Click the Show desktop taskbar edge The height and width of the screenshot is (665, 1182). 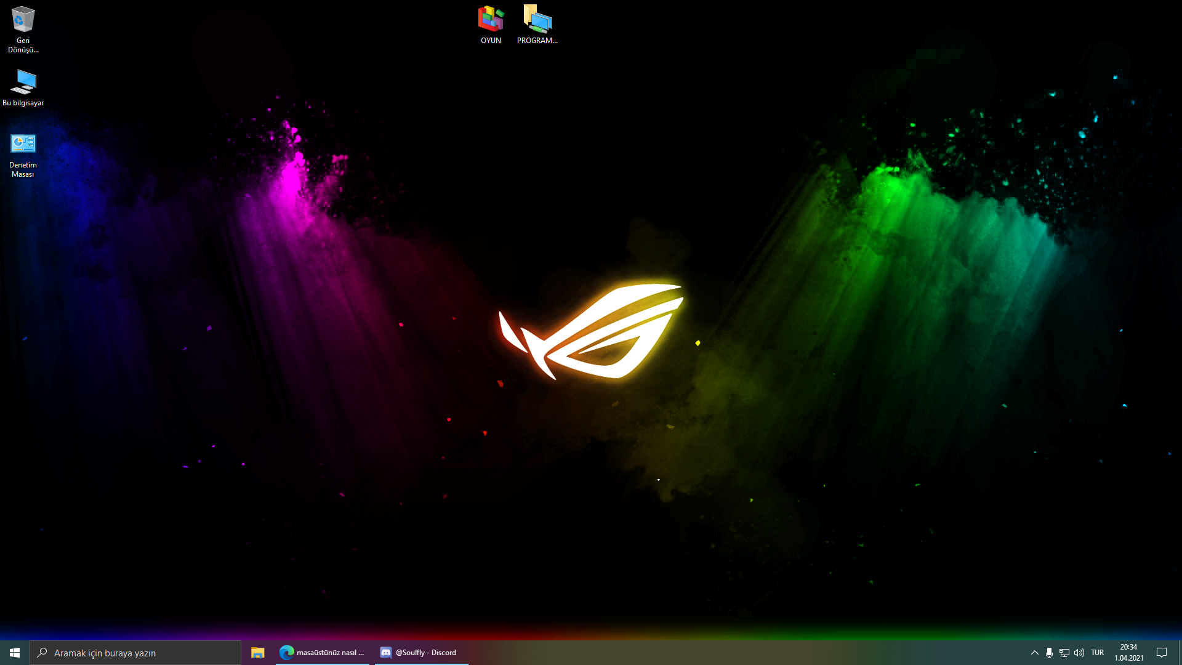click(x=1180, y=653)
